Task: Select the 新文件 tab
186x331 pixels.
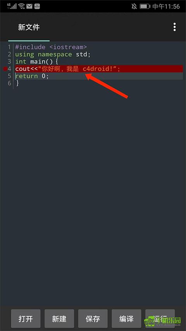Action: coord(29,27)
